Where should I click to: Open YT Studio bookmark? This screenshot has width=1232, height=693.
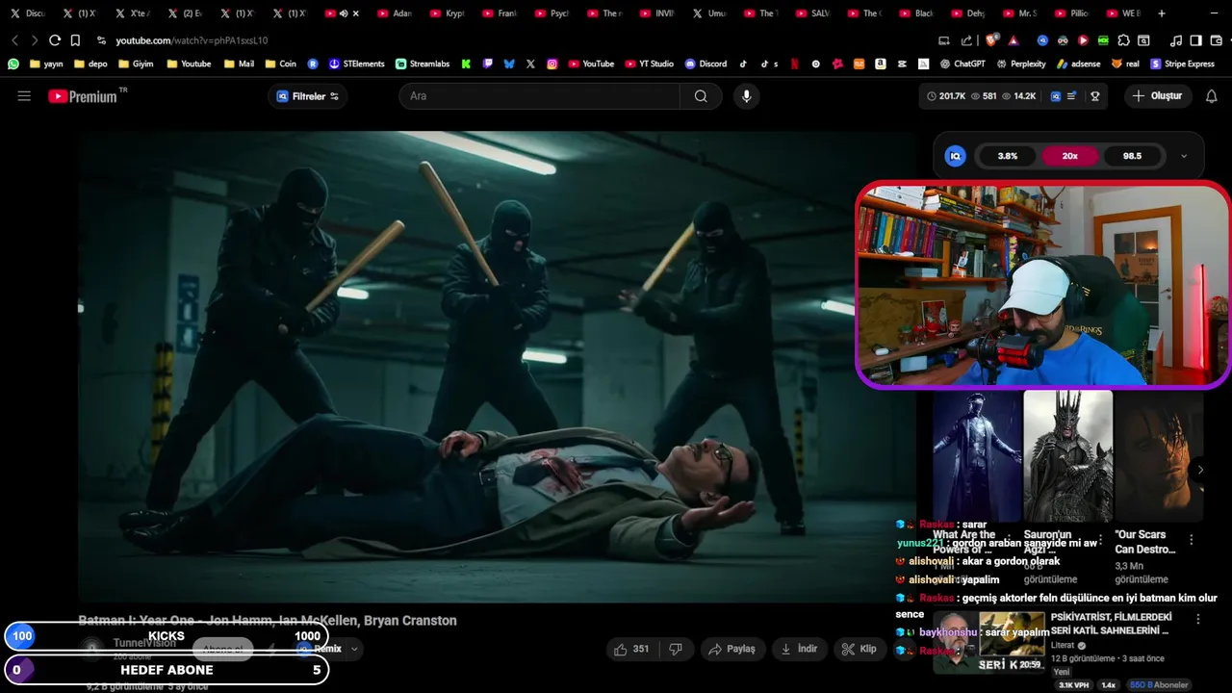point(650,64)
